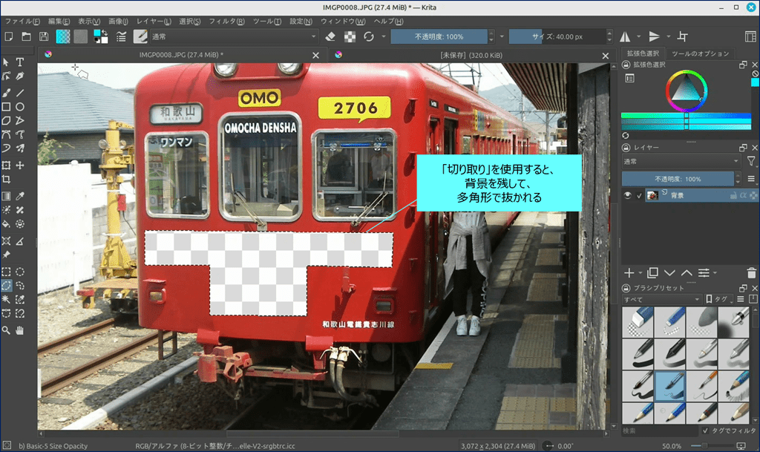This screenshot has height=452, width=760.
Task: Pick the Freehand Brush tool
Action: 6,93
